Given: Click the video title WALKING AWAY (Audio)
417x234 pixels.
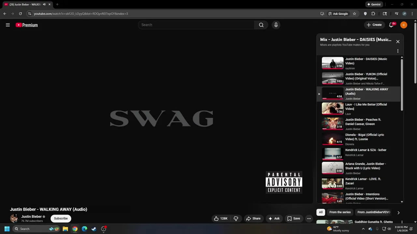Looking at the screenshot, I should point(49,209).
